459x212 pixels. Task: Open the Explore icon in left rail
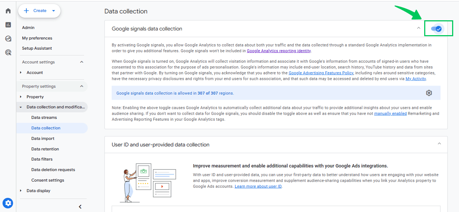(x=8, y=38)
